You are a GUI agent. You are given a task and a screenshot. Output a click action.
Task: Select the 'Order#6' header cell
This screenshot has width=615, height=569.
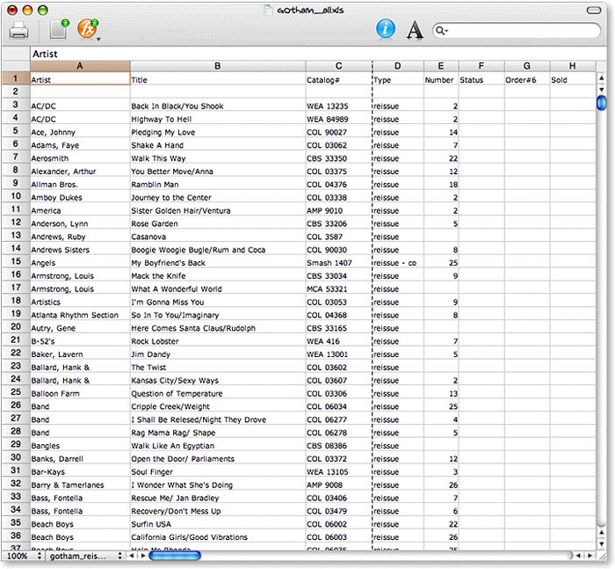[x=527, y=80]
